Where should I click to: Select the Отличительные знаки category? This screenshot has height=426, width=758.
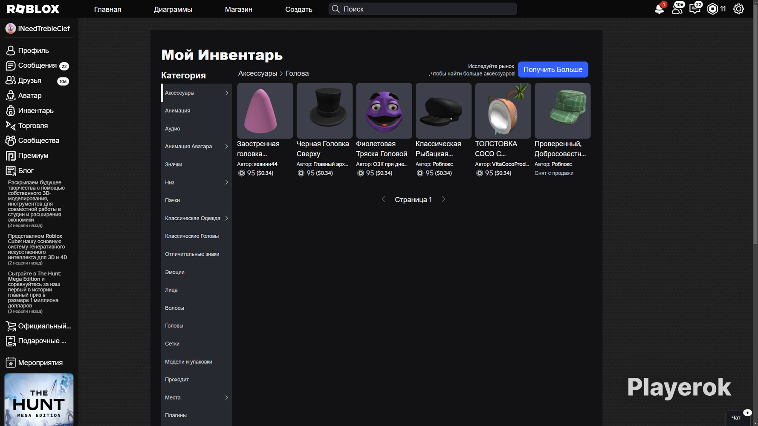coord(197,254)
